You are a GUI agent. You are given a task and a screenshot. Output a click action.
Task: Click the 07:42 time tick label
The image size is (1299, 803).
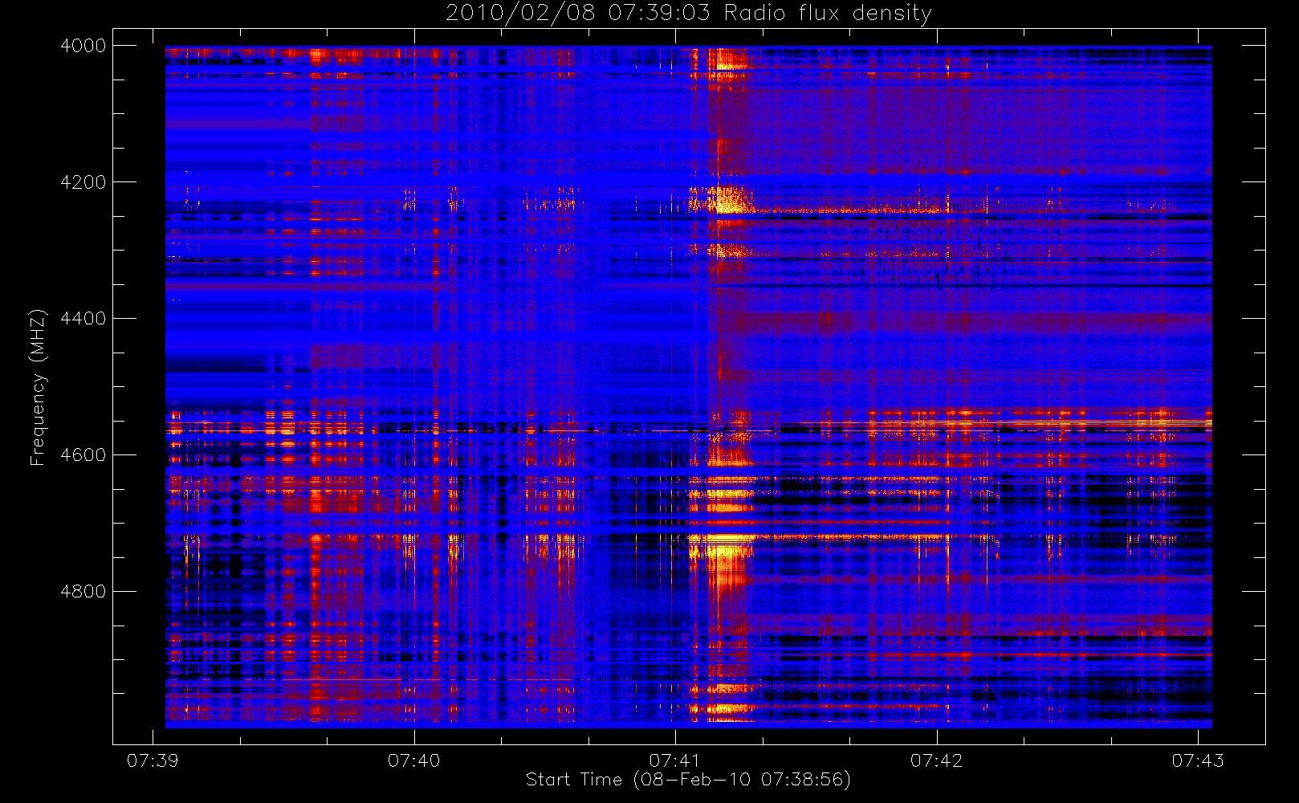click(x=937, y=760)
